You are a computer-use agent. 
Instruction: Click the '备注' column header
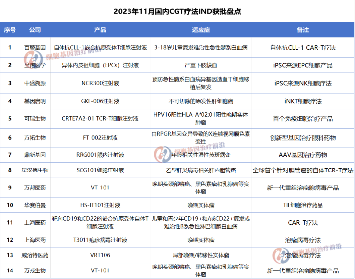(303, 30)
